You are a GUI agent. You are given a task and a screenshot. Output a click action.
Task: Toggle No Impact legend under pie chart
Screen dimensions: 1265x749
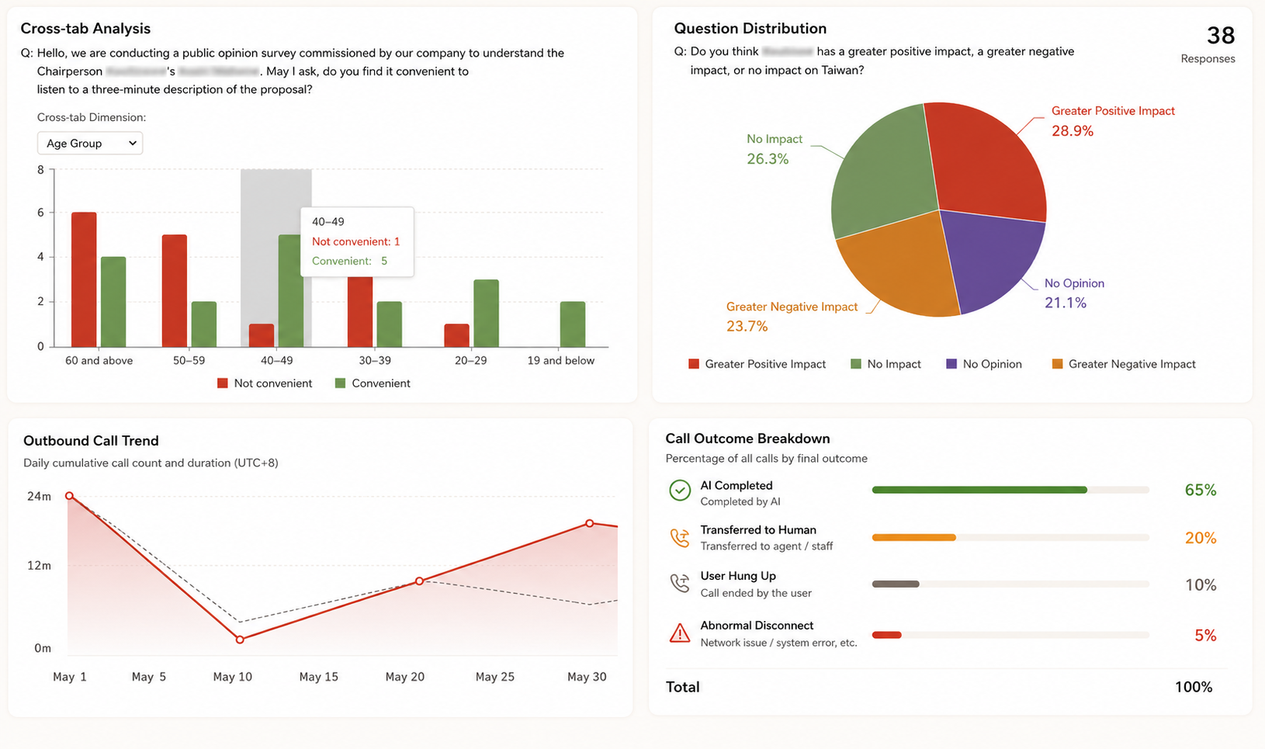(x=886, y=364)
